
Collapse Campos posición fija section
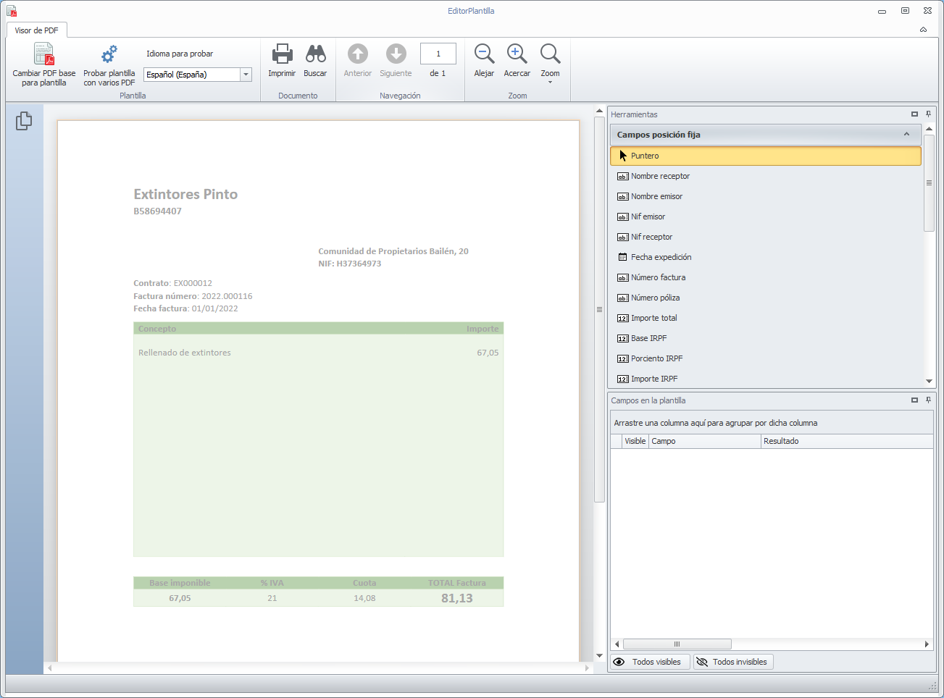coord(906,135)
